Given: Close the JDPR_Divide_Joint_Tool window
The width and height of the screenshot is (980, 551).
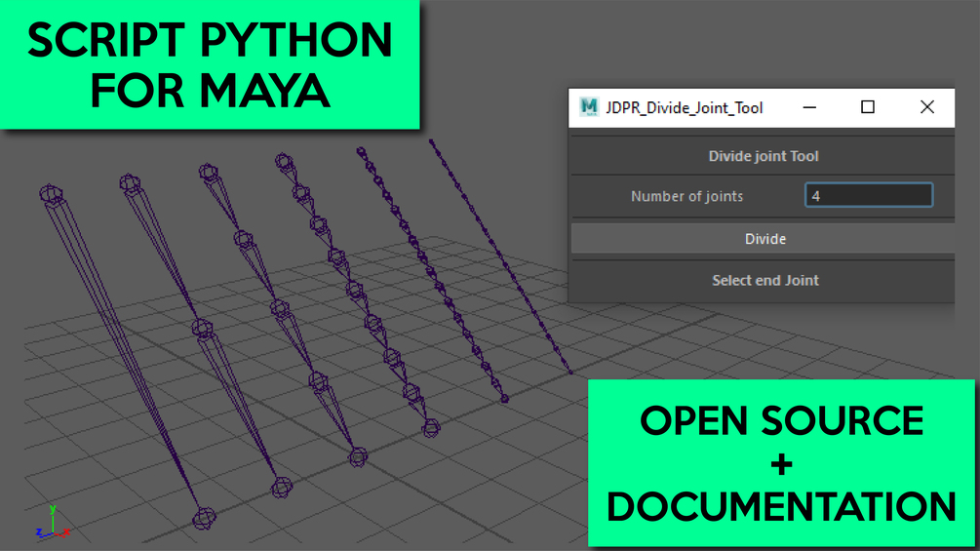Looking at the screenshot, I should 927,107.
